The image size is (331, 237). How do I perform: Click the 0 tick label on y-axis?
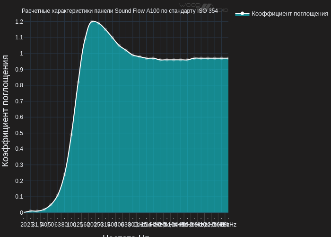(x=21, y=213)
